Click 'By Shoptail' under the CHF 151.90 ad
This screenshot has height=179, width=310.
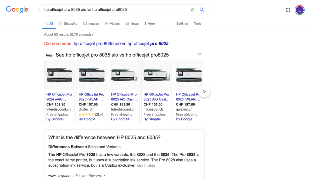click(x=120, y=119)
